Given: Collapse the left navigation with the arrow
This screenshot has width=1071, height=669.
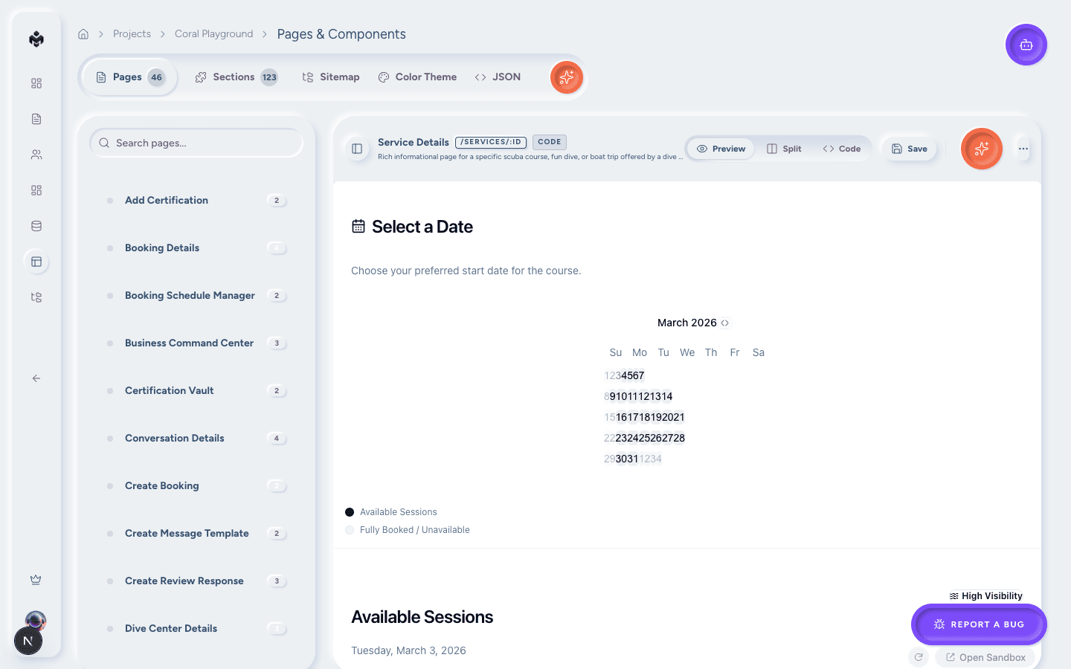Looking at the screenshot, I should [x=36, y=378].
